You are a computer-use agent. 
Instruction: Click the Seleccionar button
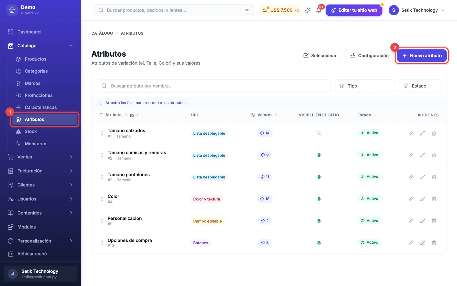[x=320, y=55]
